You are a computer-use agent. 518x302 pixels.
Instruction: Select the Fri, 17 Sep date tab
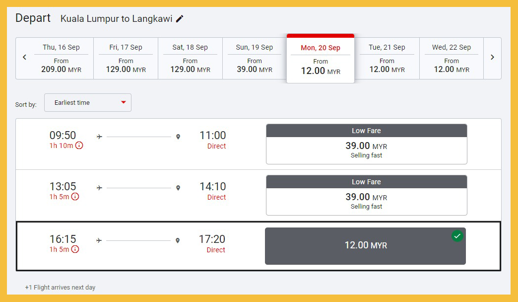click(126, 58)
